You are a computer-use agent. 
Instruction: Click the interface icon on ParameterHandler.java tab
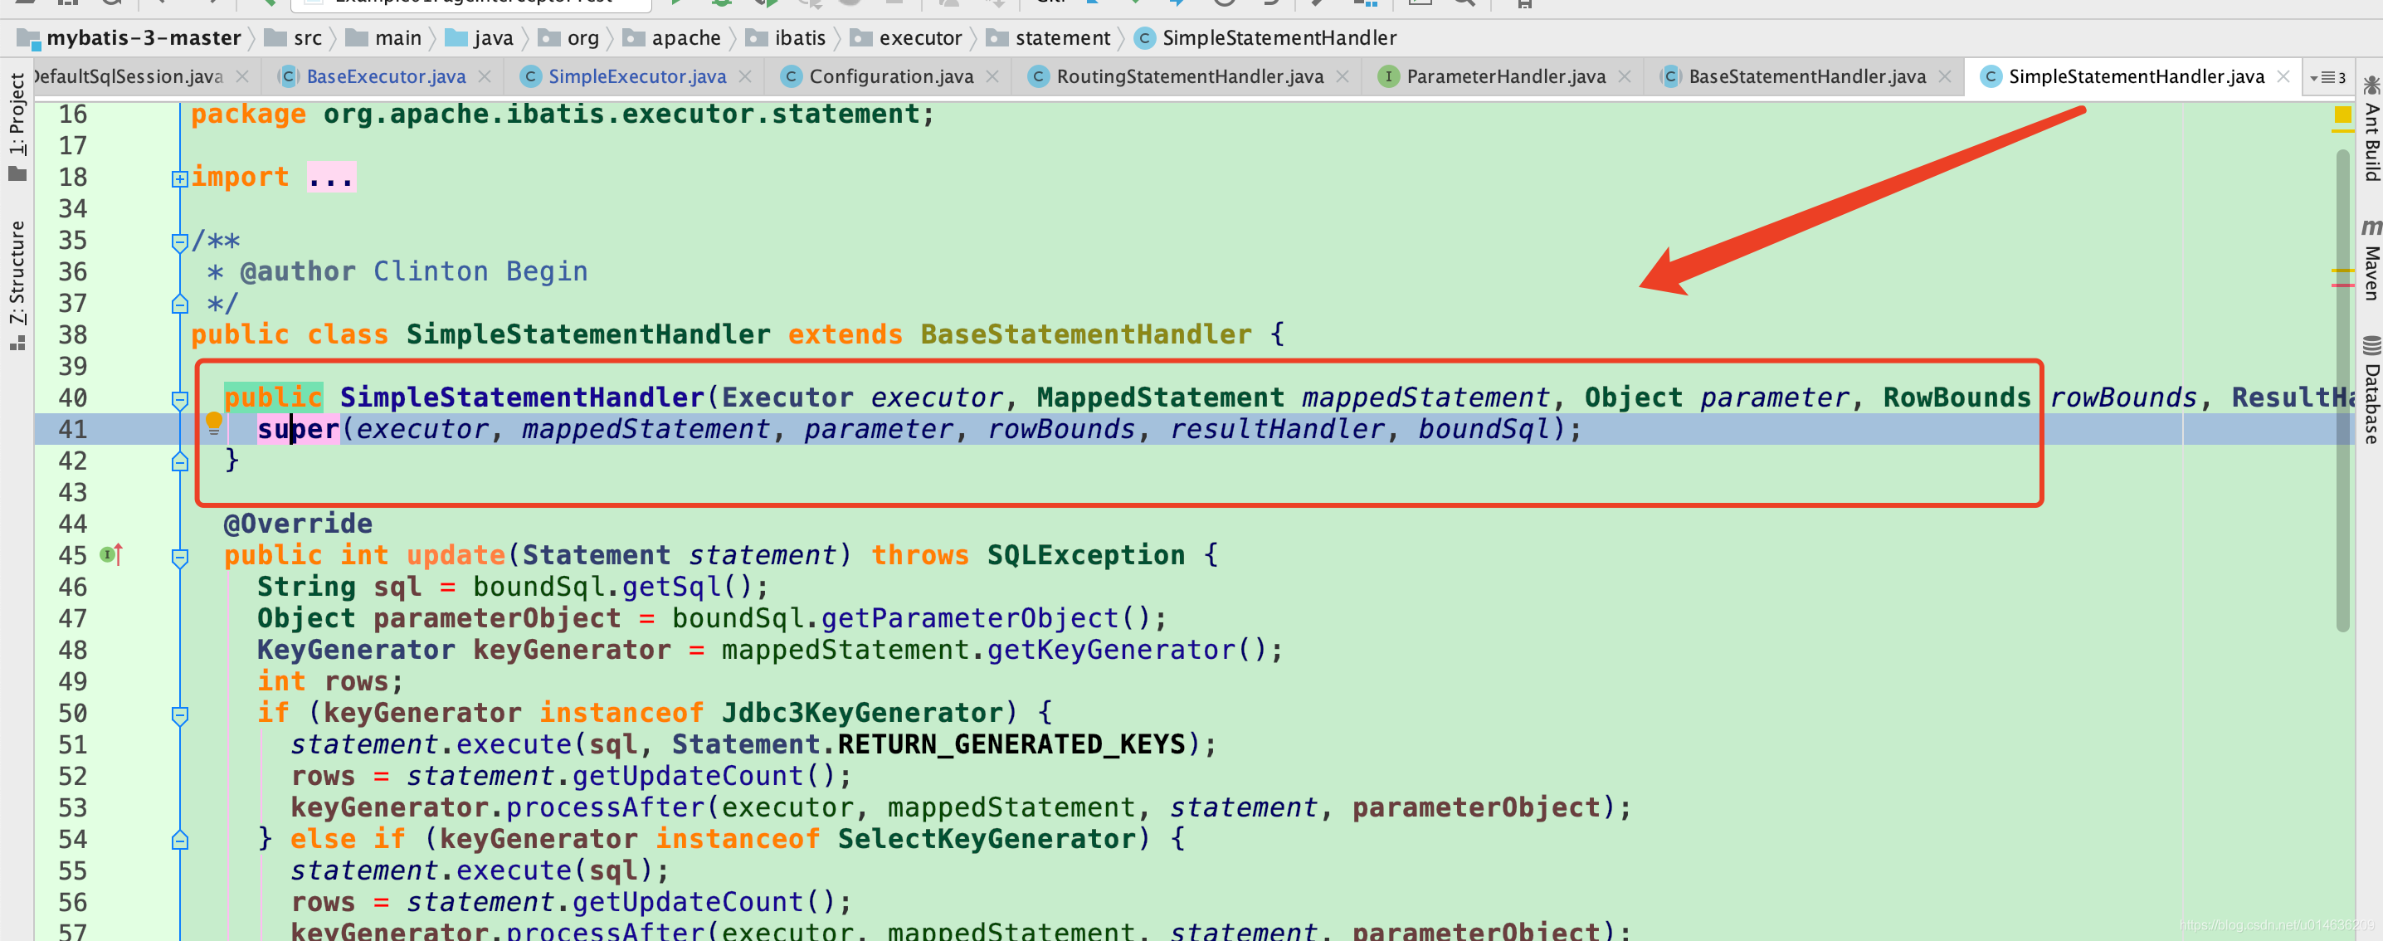click(1387, 77)
